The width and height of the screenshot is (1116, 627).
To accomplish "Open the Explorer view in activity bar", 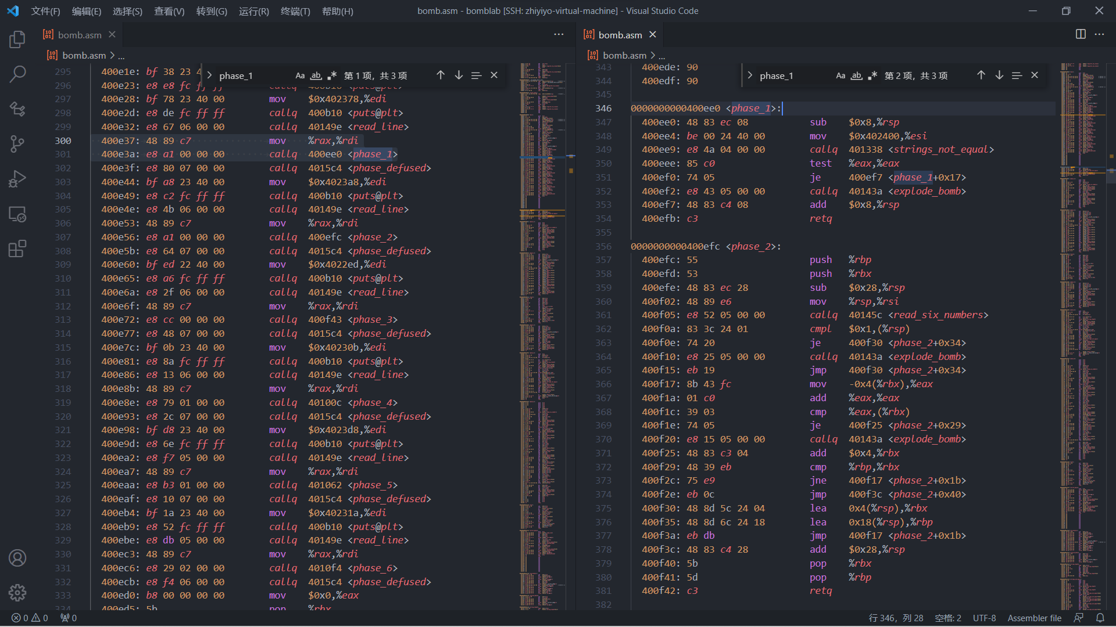I will tap(17, 39).
